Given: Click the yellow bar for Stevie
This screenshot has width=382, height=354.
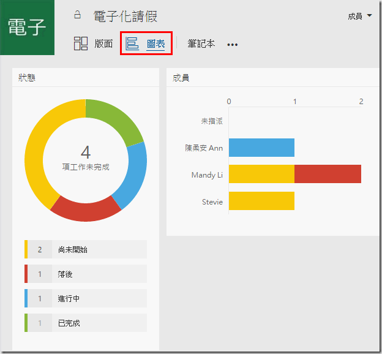Looking at the screenshot, I should (x=261, y=201).
